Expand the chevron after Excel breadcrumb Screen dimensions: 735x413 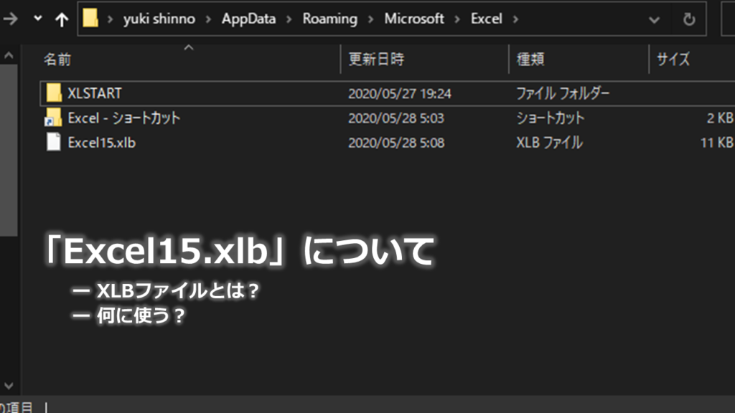point(514,19)
